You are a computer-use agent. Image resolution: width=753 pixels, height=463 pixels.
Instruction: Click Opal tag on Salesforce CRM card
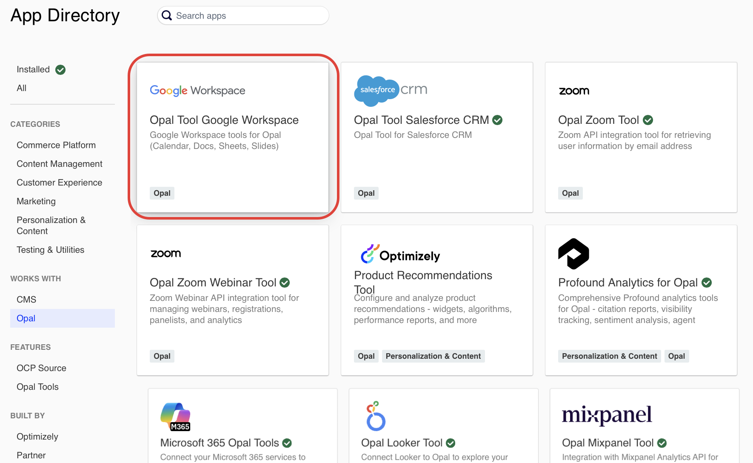tap(366, 193)
